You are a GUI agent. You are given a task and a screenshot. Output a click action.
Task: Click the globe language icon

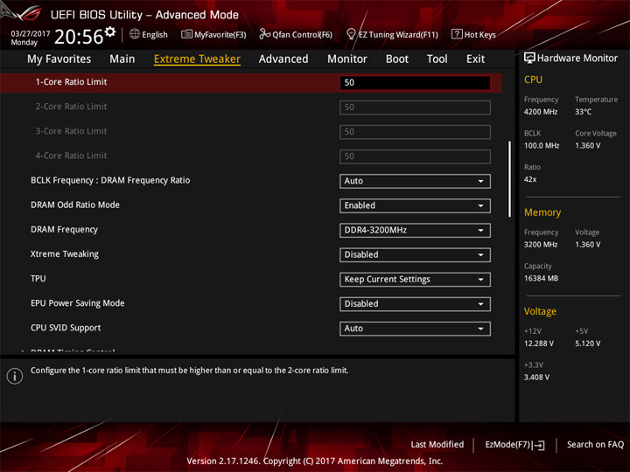click(x=135, y=34)
